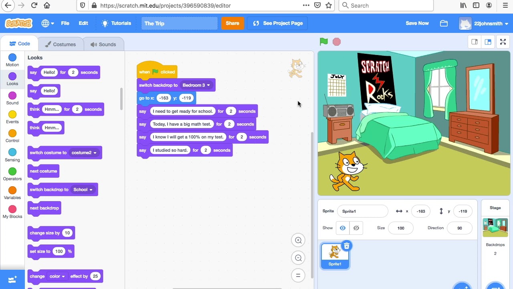Click the when flag clicked hat block

pyautogui.click(x=157, y=71)
